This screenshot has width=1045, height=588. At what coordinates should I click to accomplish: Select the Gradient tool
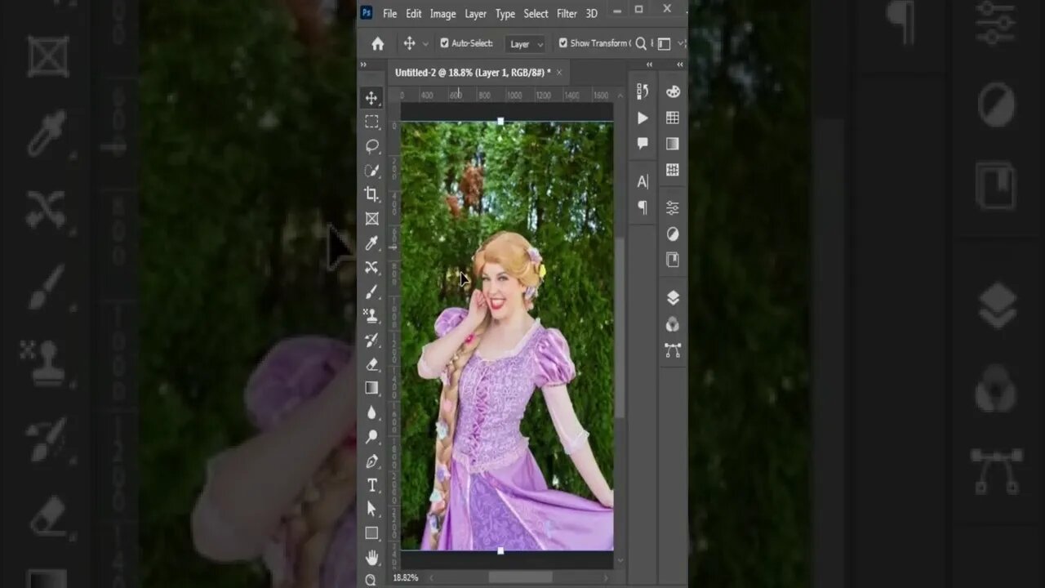click(x=371, y=388)
